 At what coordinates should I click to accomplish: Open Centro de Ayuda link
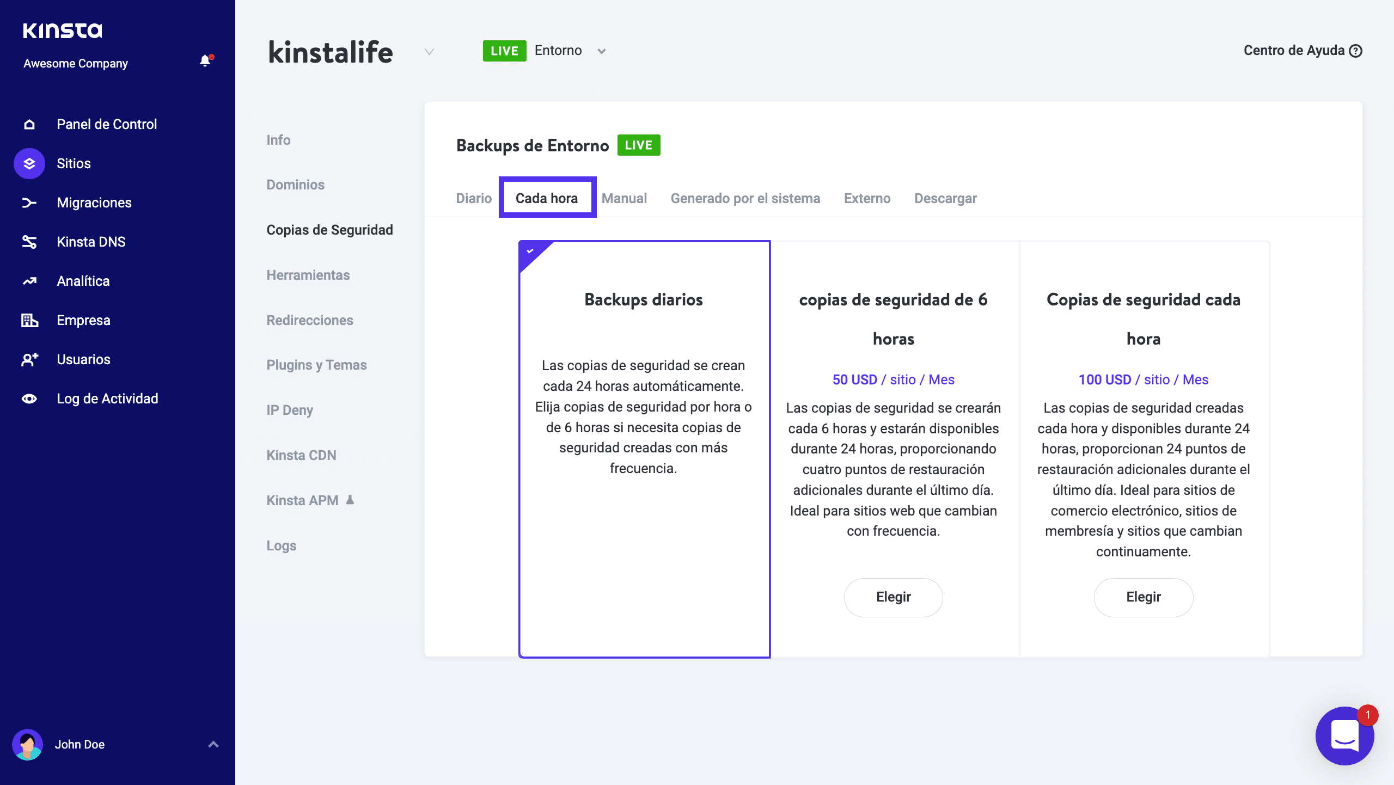[x=1302, y=51]
